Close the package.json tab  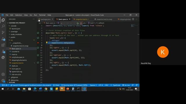[x=53, y=19]
